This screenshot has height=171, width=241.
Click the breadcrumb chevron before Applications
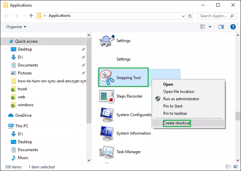pyautogui.click(x=45, y=16)
